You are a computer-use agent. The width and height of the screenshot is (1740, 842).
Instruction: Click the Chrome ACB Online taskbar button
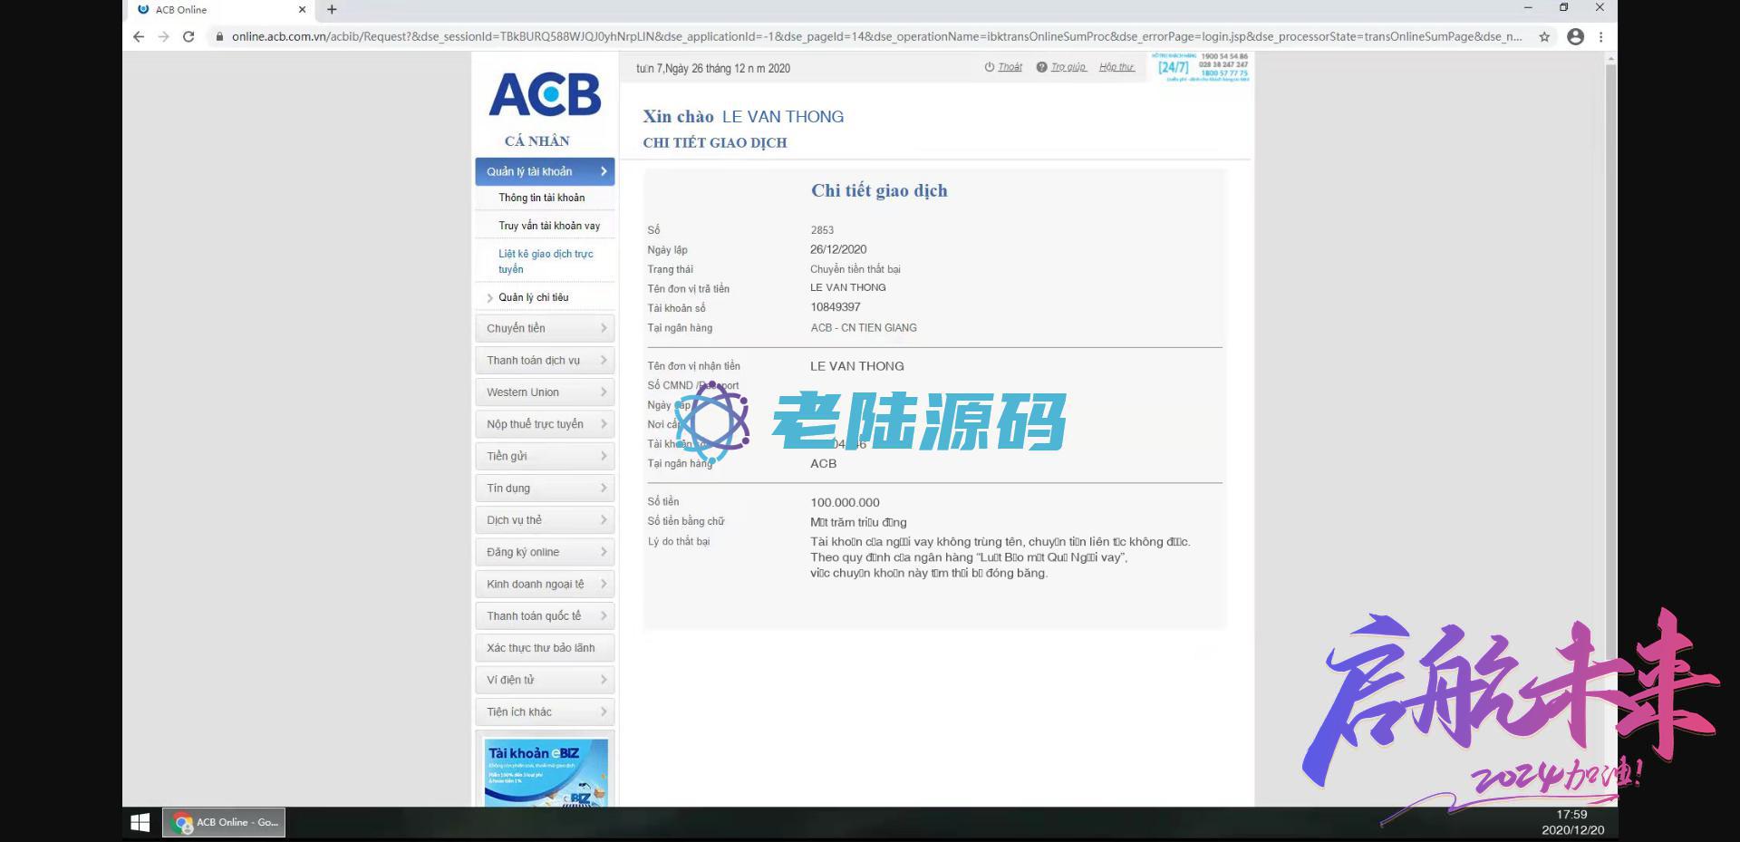tap(224, 822)
